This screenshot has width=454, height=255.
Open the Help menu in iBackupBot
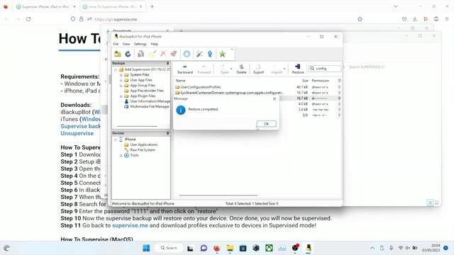pyautogui.click(x=155, y=44)
